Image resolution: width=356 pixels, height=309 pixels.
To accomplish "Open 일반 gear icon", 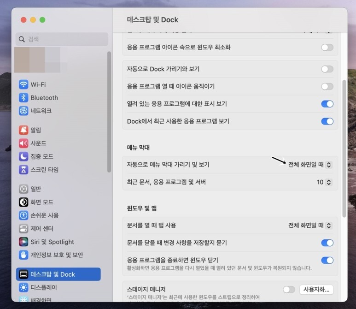I will tap(23, 189).
